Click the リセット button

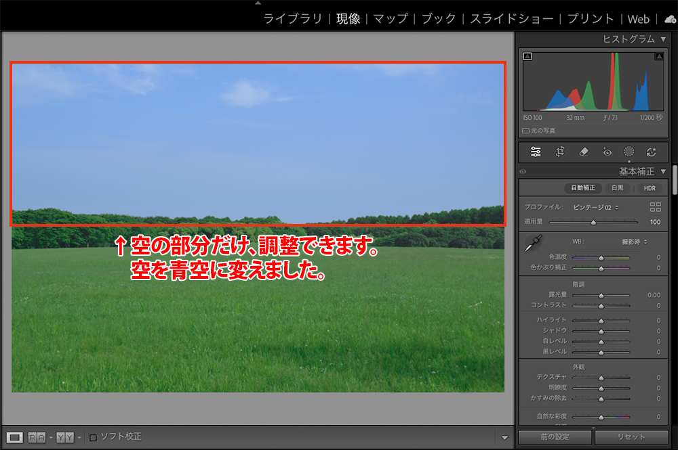point(631,437)
